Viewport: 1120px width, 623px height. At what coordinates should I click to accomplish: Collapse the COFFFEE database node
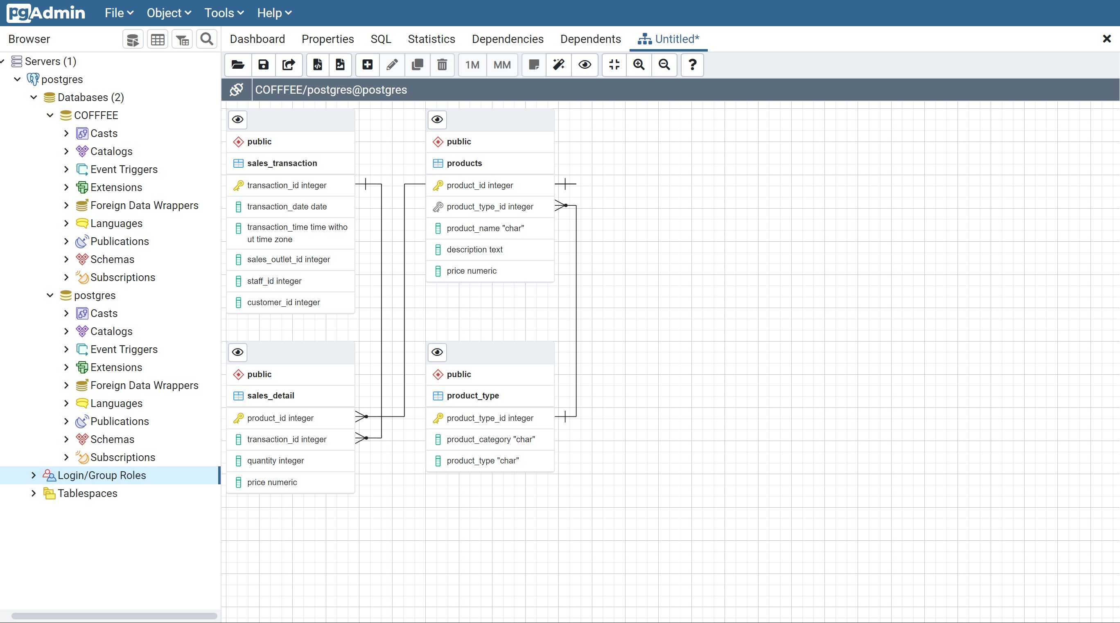tap(49, 115)
